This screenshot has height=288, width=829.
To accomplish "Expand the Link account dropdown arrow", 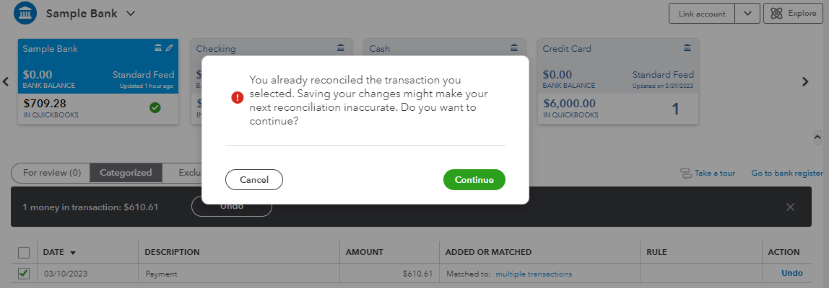I will coord(747,14).
